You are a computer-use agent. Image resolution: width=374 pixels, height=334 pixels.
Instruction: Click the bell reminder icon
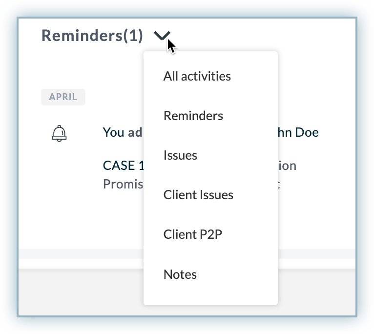coord(59,133)
